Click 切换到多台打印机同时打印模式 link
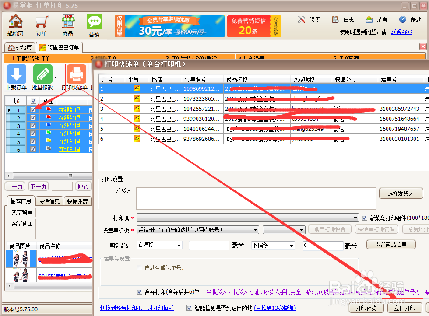 pyautogui.click(x=137, y=308)
